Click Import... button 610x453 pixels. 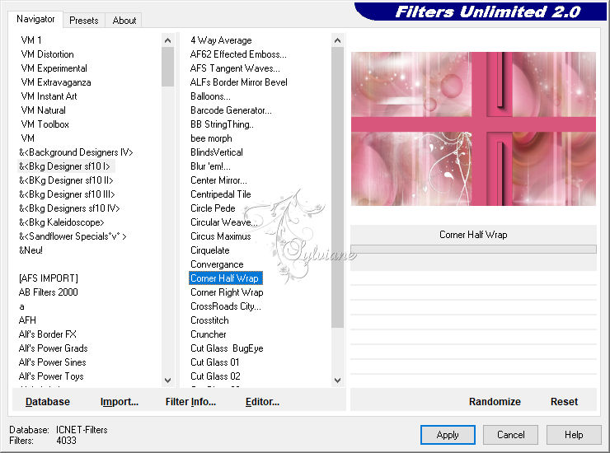point(119,402)
